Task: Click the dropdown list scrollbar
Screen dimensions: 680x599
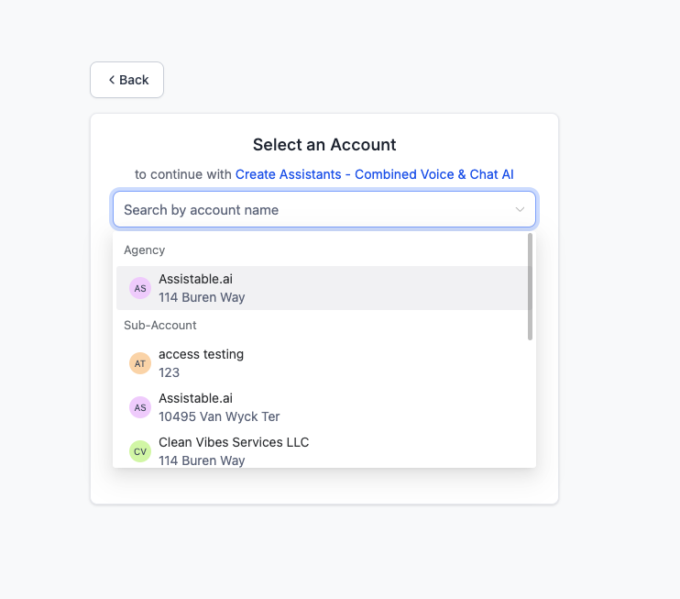Action: pyautogui.click(x=530, y=286)
